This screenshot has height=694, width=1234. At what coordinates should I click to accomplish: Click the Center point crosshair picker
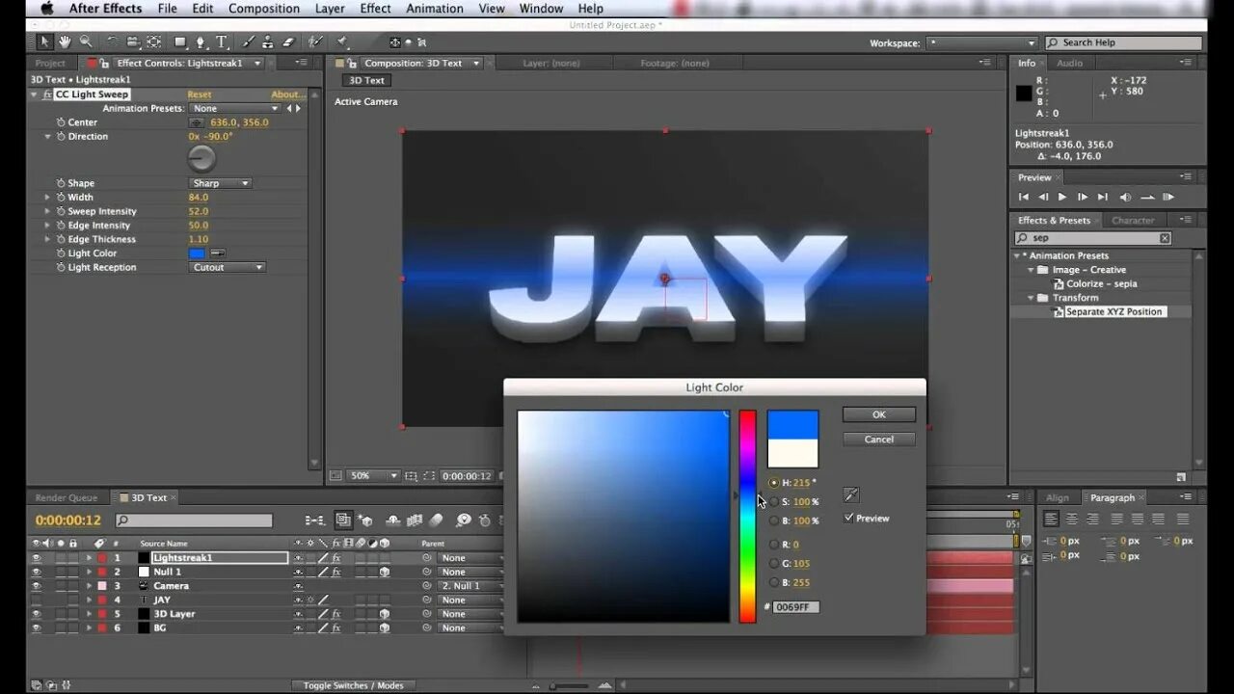click(x=197, y=122)
